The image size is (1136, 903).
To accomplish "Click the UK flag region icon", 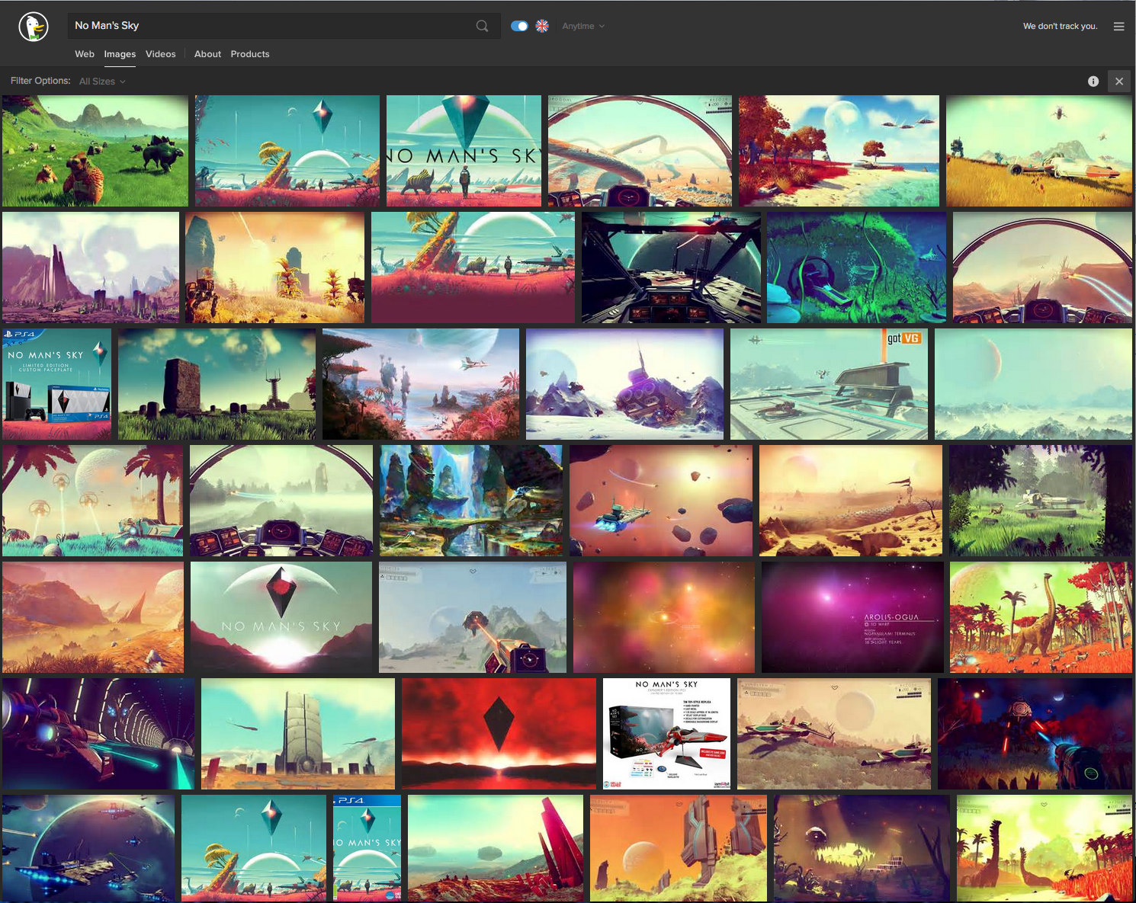I will point(542,26).
